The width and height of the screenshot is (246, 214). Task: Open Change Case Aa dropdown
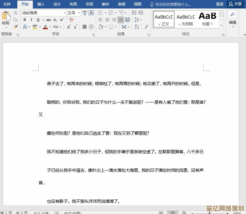click(x=57, y=27)
